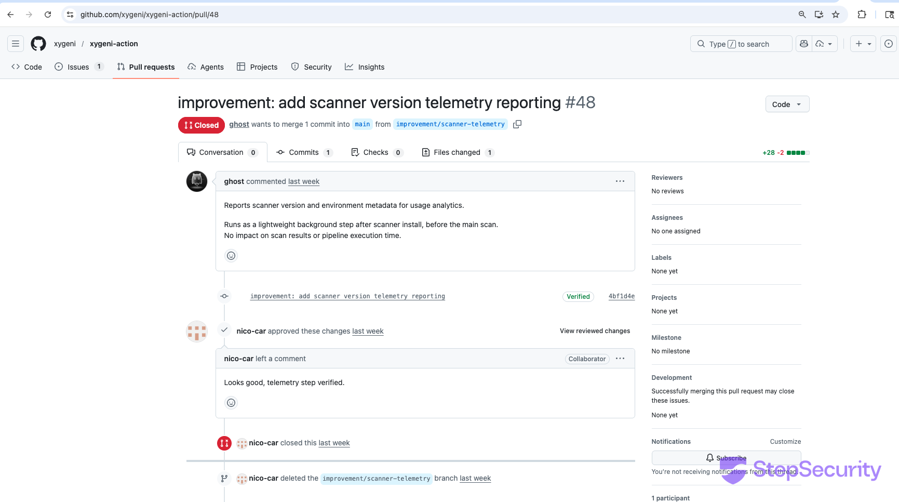This screenshot has width=899, height=502.
Task: Copy the branch name with the copy icon
Action: 517,124
